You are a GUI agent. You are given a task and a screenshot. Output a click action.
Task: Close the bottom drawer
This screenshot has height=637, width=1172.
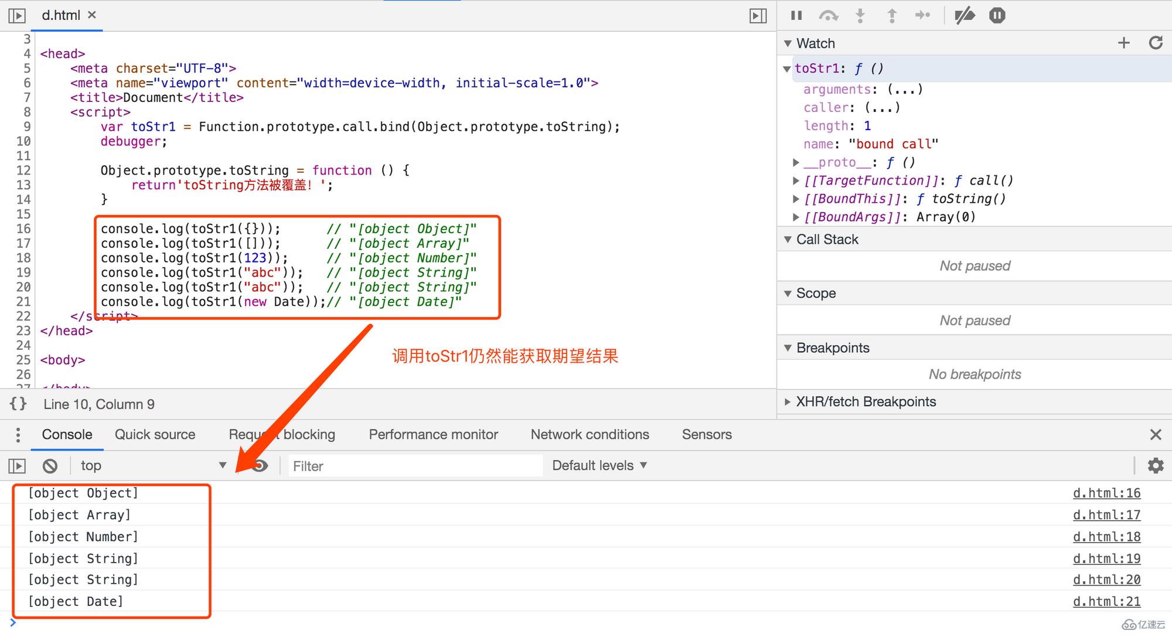click(1155, 434)
